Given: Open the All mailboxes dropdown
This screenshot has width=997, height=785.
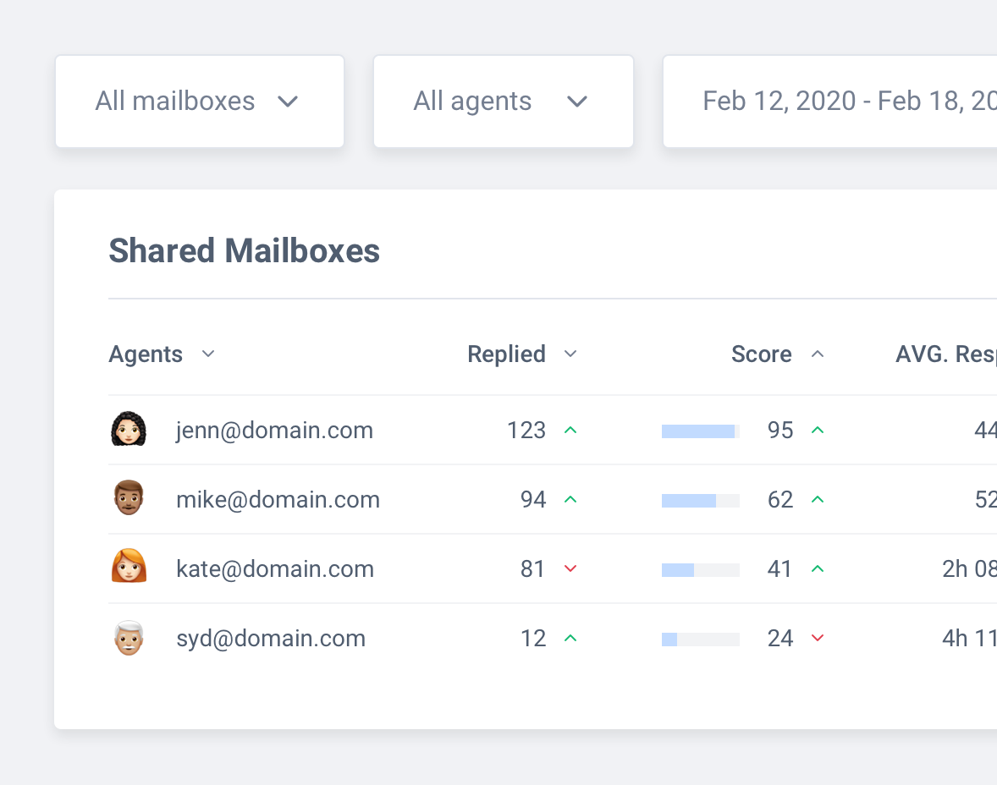Looking at the screenshot, I should (x=199, y=101).
